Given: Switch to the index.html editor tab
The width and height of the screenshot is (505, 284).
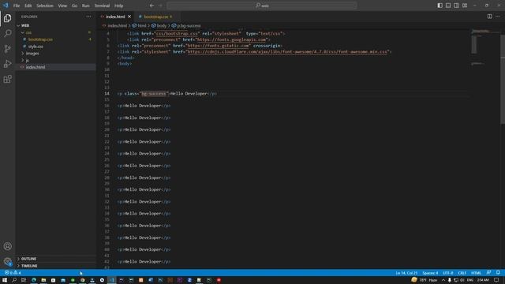Looking at the screenshot, I should (115, 17).
